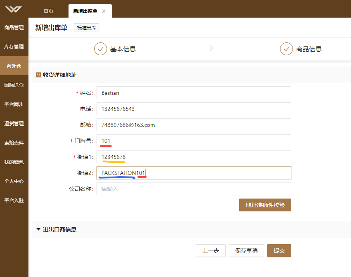The image size is (351, 277).
Task: Go to 退货管理 sidebar item
Action: coord(14,124)
